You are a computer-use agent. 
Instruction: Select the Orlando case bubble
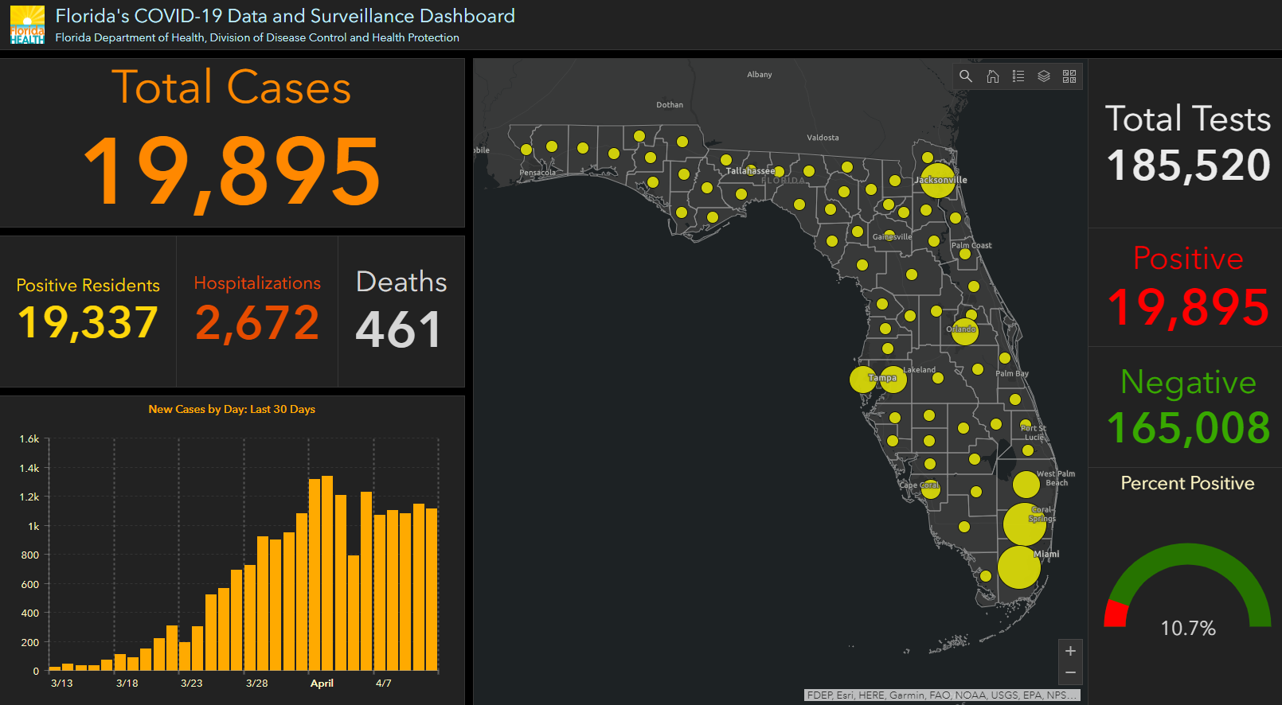(965, 332)
